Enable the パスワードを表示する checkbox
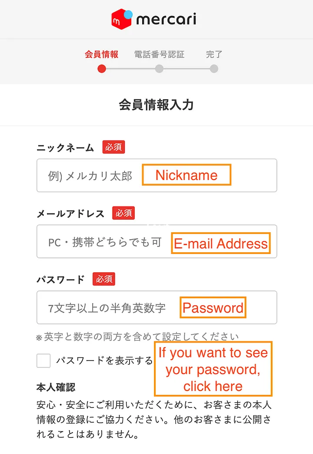Image resolution: width=313 pixels, height=454 pixels. pos(44,361)
